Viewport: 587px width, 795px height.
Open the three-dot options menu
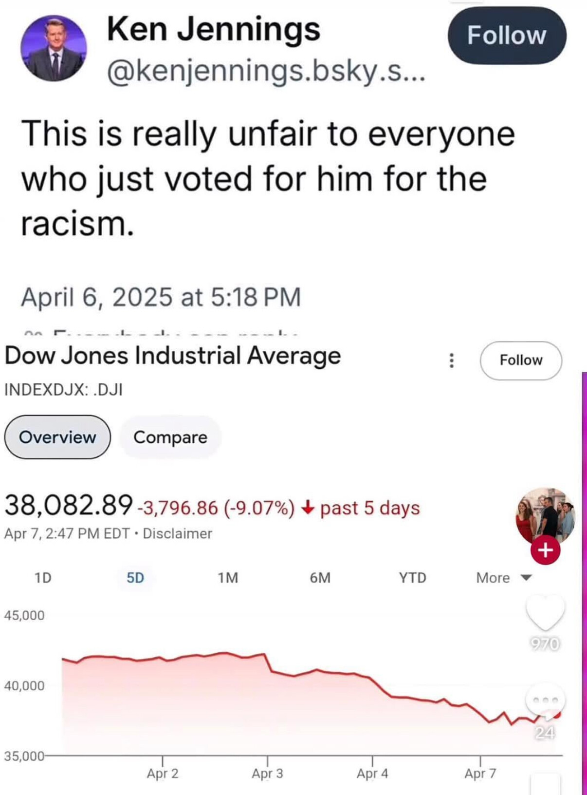(x=452, y=360)
